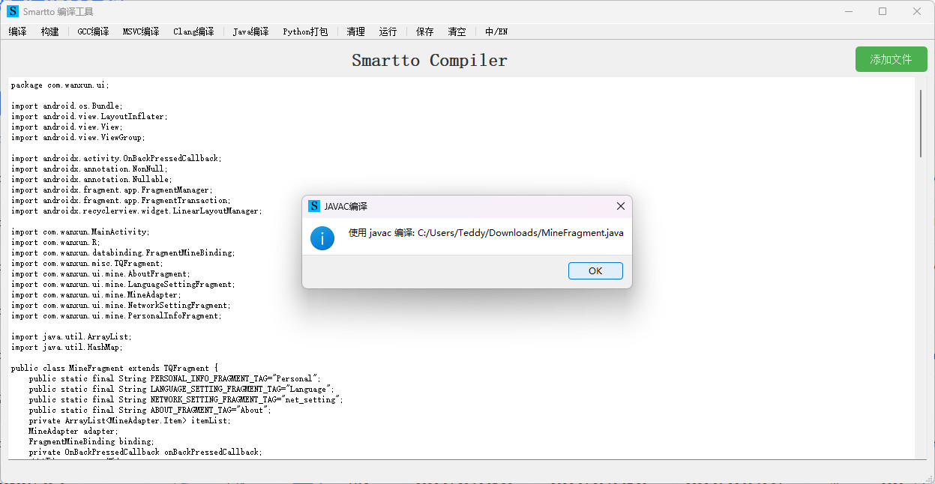This screenshot has width=935, height=484.
Task: Click the Smartto logo in dialog title
Action: pos(314,206)
